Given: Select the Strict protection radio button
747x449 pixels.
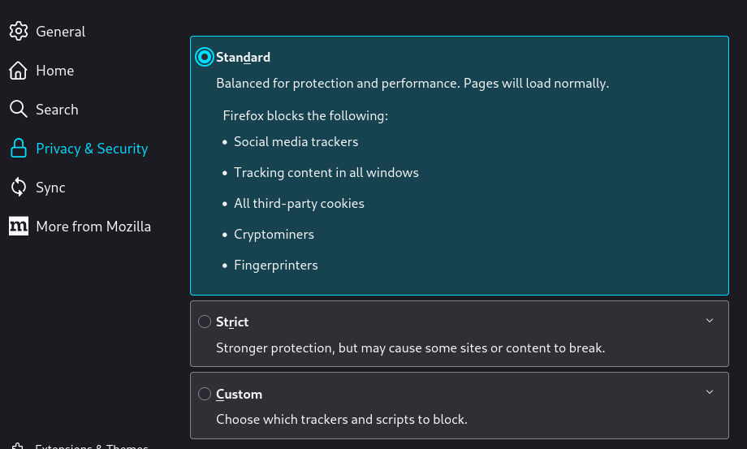Looking at the screenshot, I should pyautogui.click(x=205, y=322).
